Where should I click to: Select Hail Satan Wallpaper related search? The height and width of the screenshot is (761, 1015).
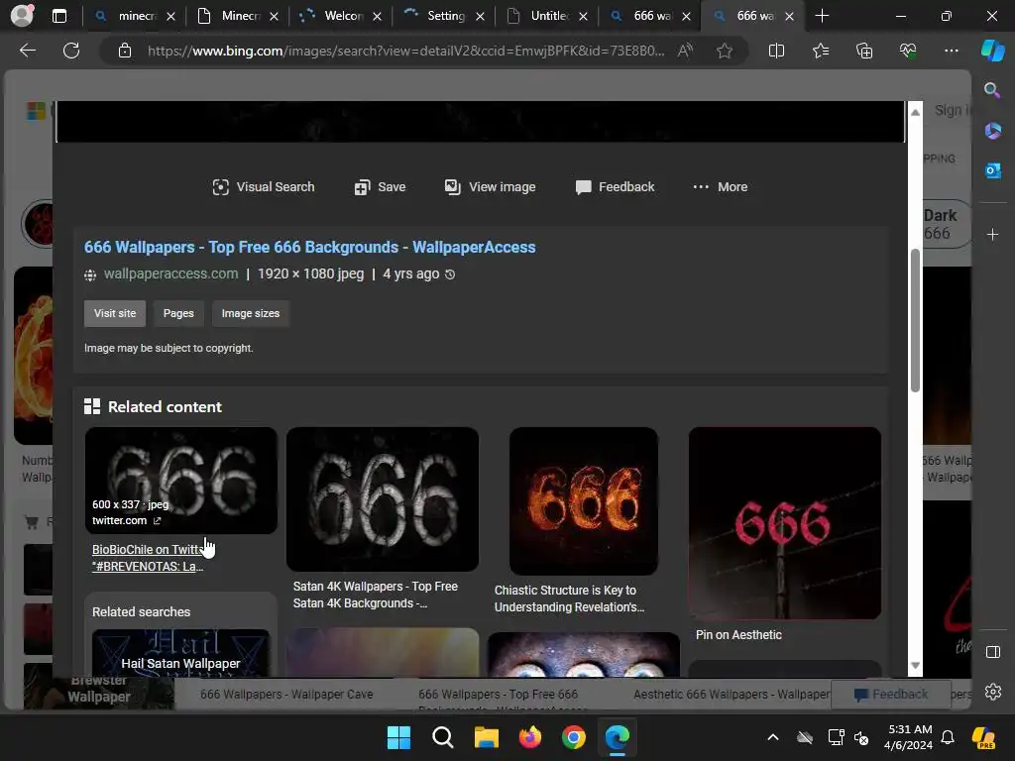click(x=180, y=654)
